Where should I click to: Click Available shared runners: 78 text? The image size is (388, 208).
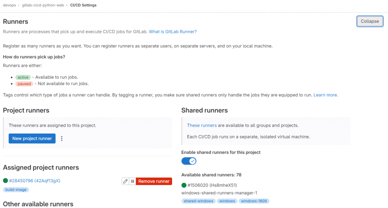tap(211, 175)
